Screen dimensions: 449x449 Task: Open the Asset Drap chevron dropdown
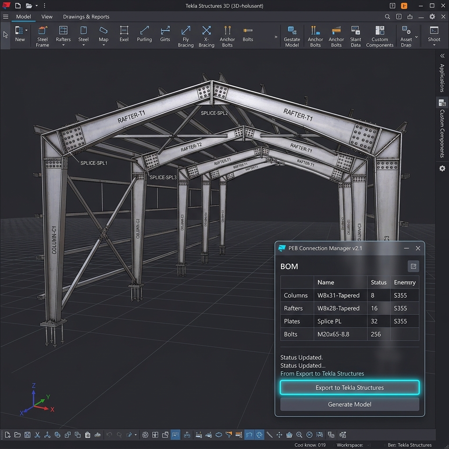click(417, 37)
